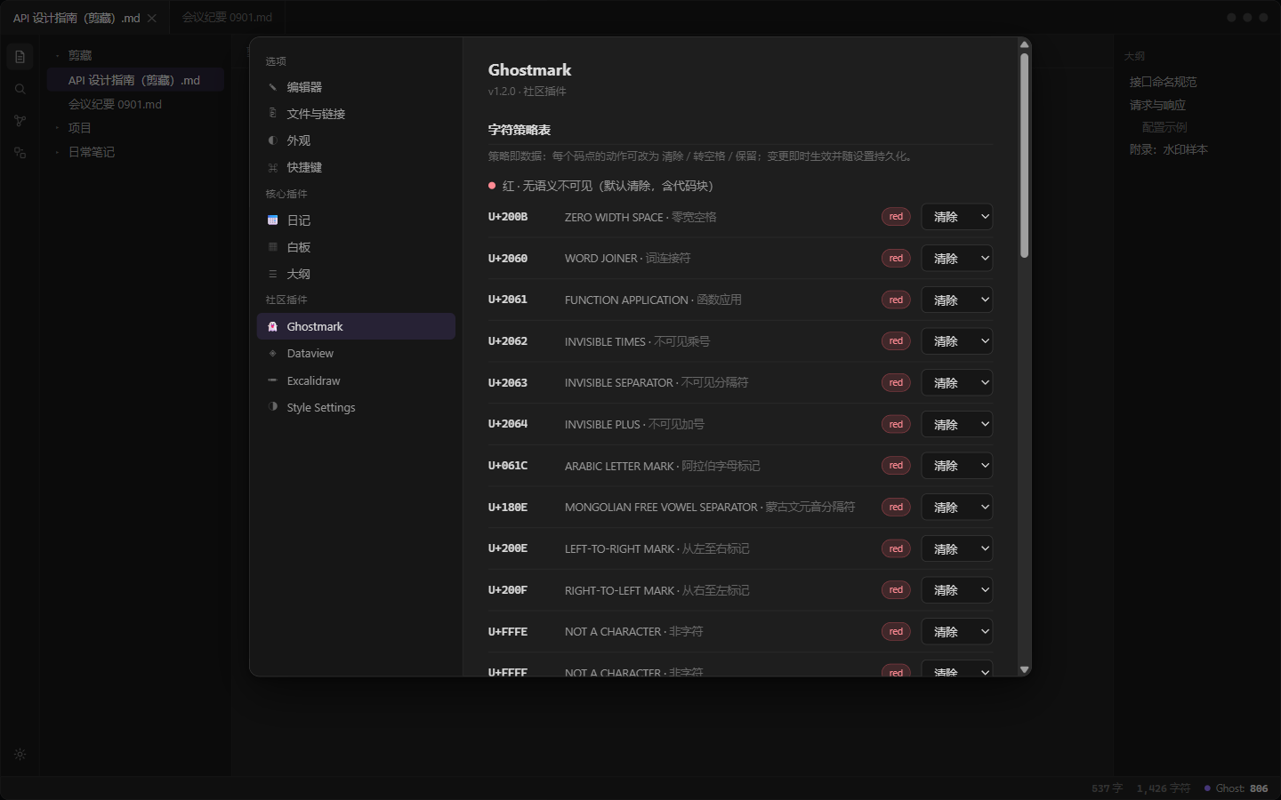1281x800 pixels.
Task: Open action dropdown for U+2060
Action: [x=956, y=259]
